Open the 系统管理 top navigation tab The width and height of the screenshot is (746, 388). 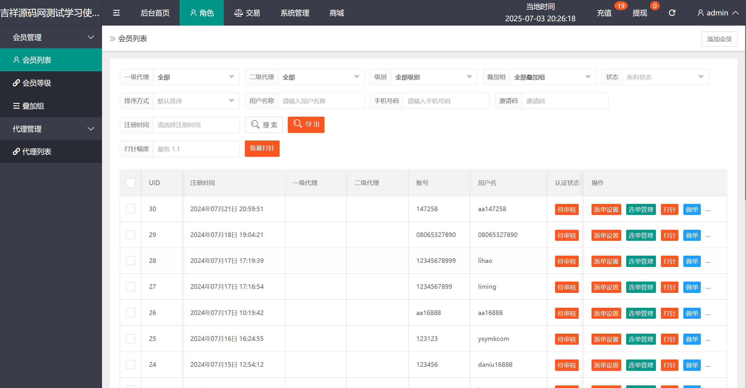(295, 13)
